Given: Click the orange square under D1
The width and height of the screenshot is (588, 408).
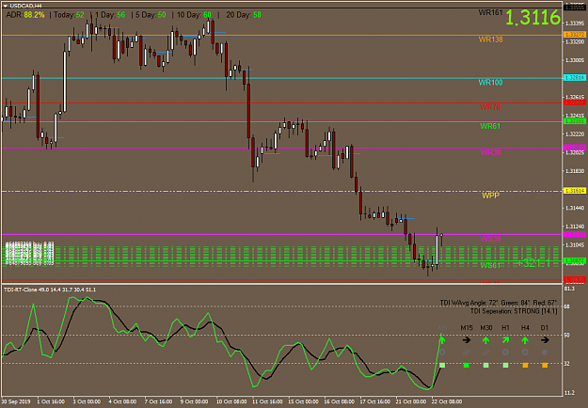Looking at the screenshot, I should point(545,365).
